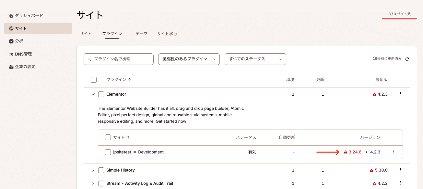Open the jpsitetest site link
Viewport: 423px width, 189px height.
coord(122,152)
